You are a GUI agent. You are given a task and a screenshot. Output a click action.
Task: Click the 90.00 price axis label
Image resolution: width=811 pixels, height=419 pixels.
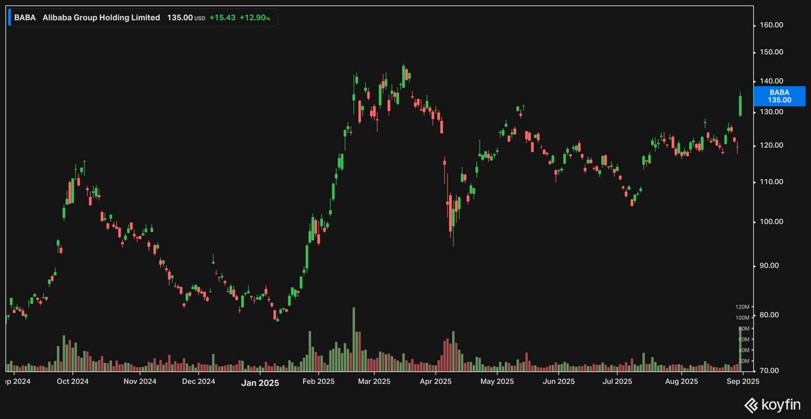coord(769,266)
